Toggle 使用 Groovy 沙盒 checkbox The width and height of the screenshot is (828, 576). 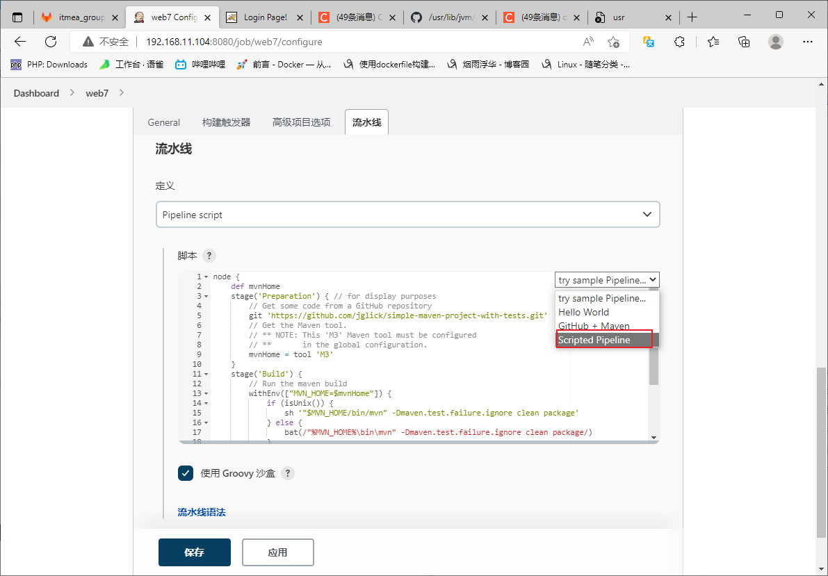point(186,473)
